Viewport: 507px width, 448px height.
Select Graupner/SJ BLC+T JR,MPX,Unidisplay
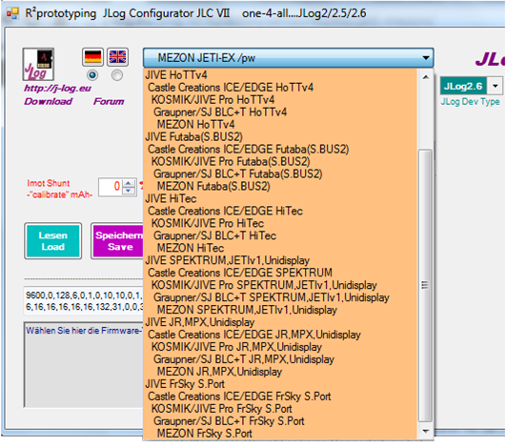(x=280, y=359)
